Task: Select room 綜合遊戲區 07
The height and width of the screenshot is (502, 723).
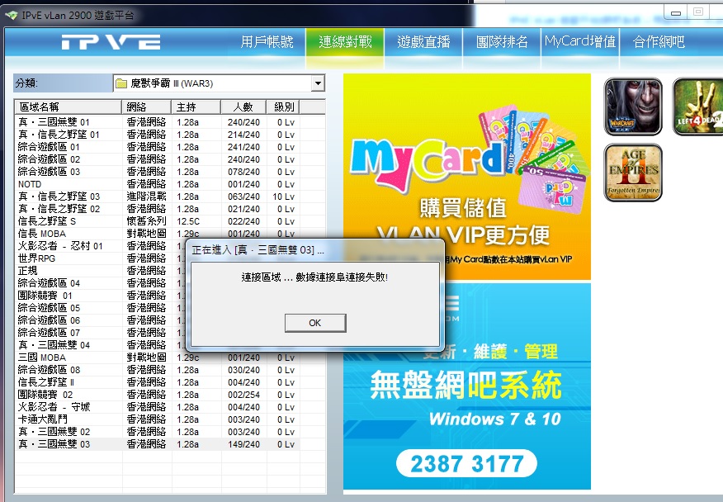Action: pos(101,333)
